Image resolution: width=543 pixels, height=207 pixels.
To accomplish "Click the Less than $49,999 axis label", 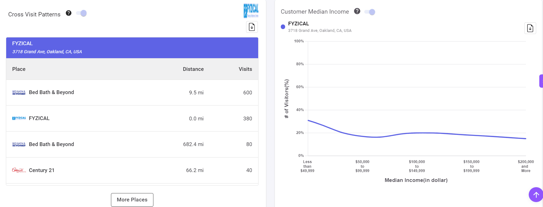I will click(x=307, y=166).
